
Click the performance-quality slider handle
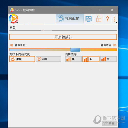click(75, 50)
